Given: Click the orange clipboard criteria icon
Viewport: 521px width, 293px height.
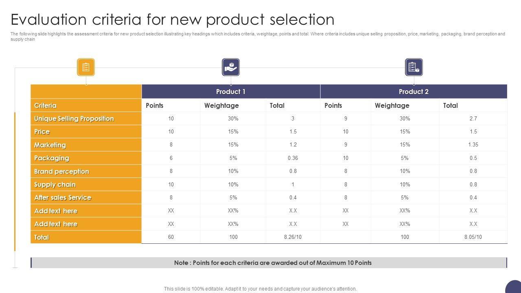Looking at the screenshot, I should coord(86,67).
